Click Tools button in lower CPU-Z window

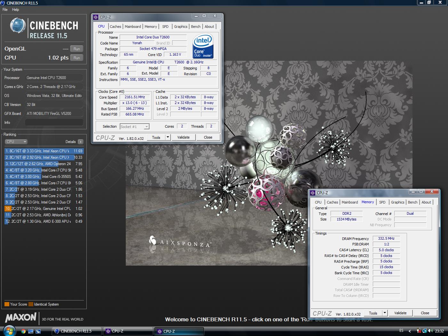373,313
